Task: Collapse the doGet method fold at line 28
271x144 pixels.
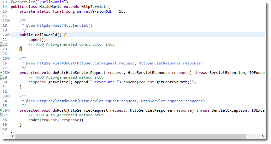Action: coord(8,73)
